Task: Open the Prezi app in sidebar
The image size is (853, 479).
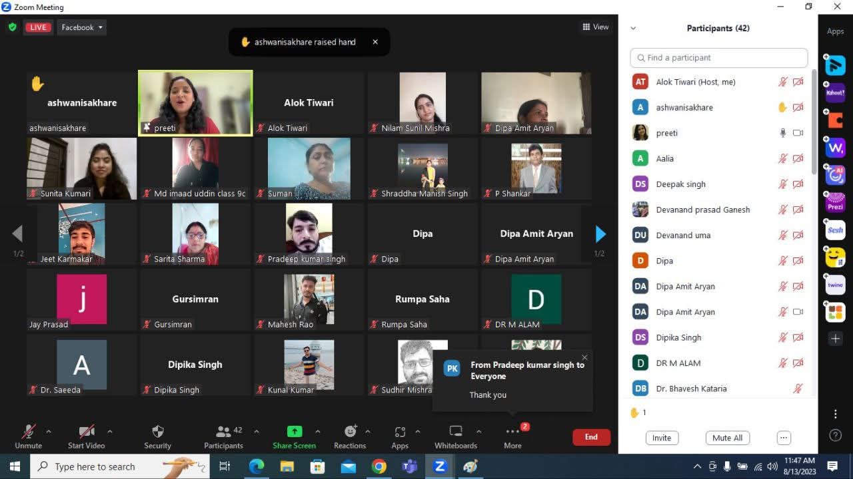Action: pos(835,202)
